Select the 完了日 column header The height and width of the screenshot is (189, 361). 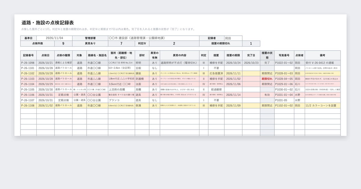(251, 55)
